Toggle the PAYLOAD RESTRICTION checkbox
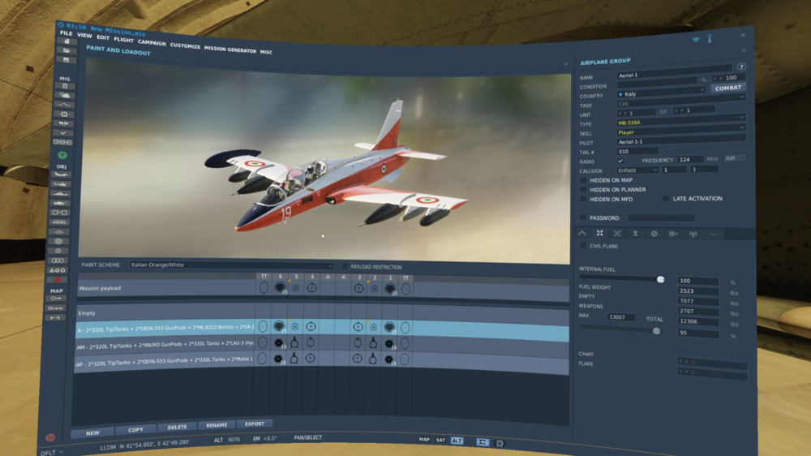The width and height of the screenshot is (811, 456). (345, 266)
